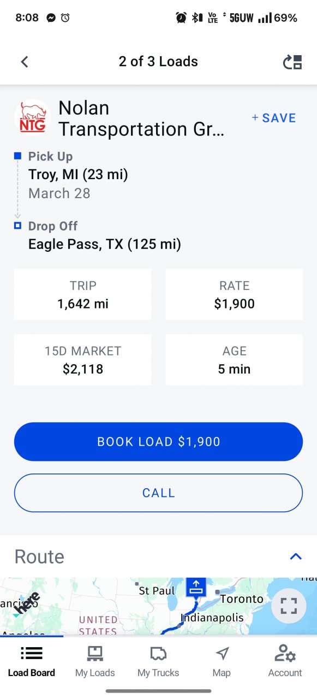
Task: Go to My Trucks tab
Action: (x=158, y=661)
